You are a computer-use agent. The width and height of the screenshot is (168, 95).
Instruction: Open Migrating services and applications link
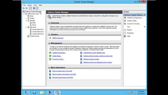[x=98, y=63]
